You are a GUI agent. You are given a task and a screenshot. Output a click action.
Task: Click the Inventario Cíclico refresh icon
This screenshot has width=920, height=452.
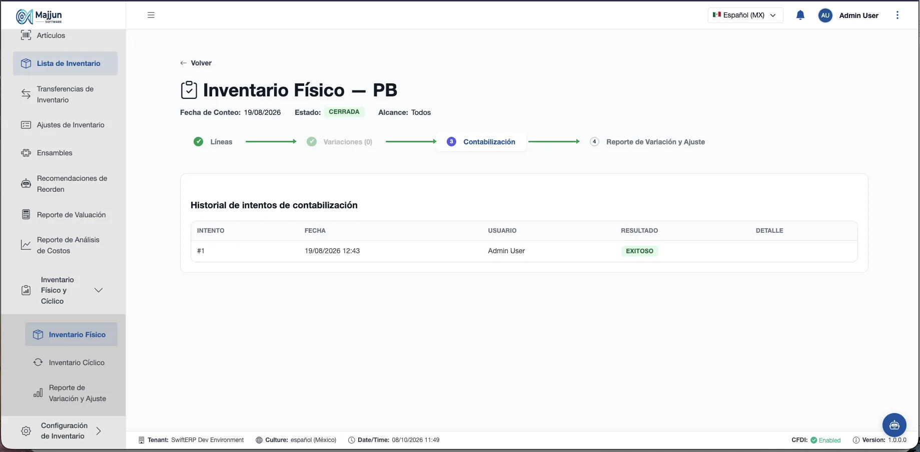(x=38, y=363)
